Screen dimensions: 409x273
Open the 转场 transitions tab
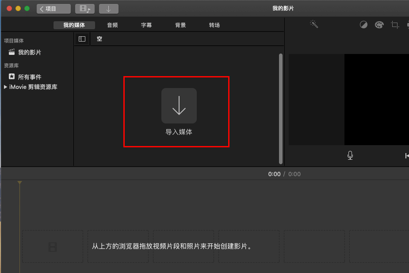click(x=214, y=25)
